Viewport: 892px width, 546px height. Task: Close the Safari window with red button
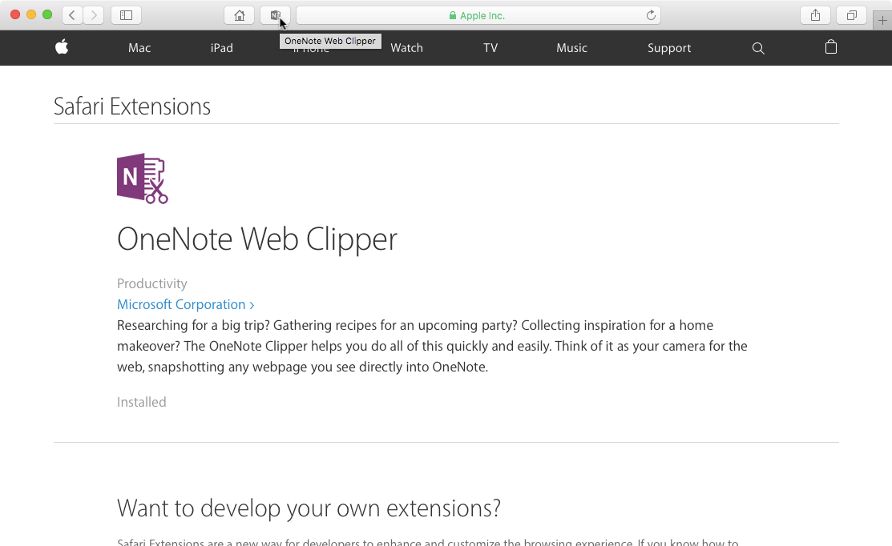(x=15, y=14)
